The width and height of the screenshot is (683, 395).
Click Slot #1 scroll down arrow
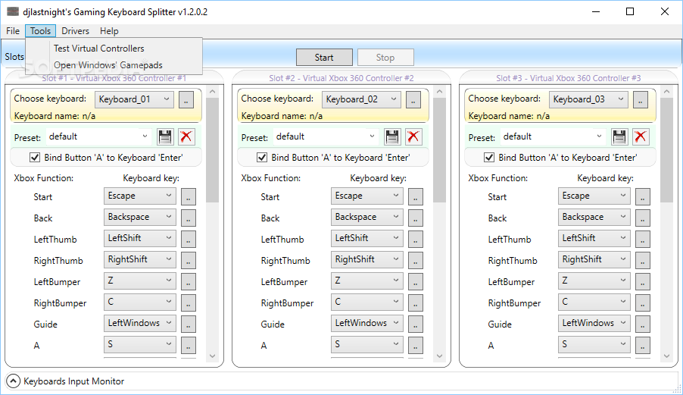point(213,356)
